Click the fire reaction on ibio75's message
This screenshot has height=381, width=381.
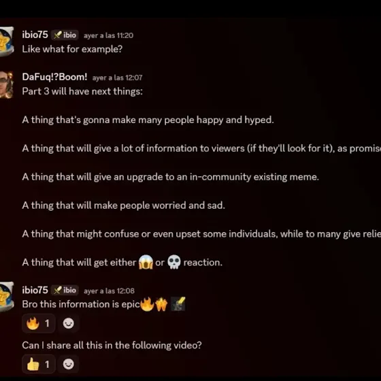click(x=38, y=323)
